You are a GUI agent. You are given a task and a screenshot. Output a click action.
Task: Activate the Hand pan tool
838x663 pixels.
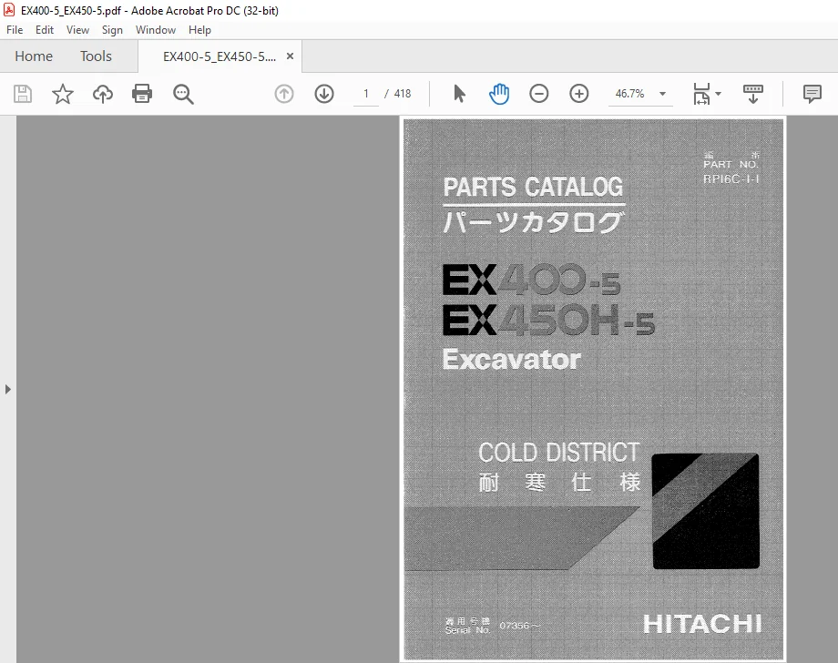pyautogui.click(x=498, y=94)
